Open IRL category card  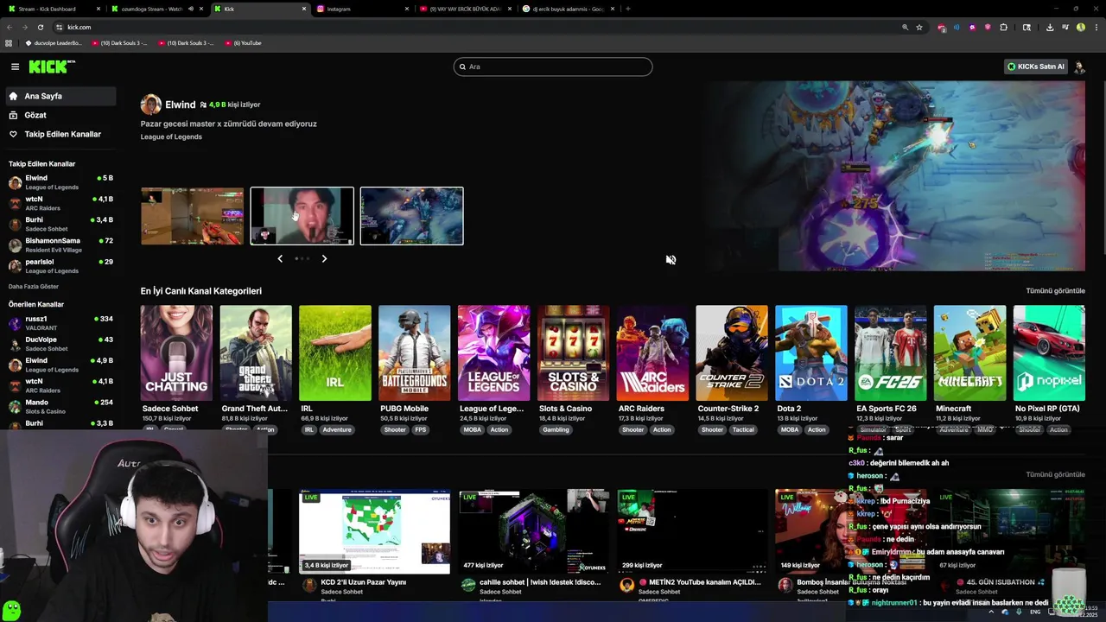[335, 352]
